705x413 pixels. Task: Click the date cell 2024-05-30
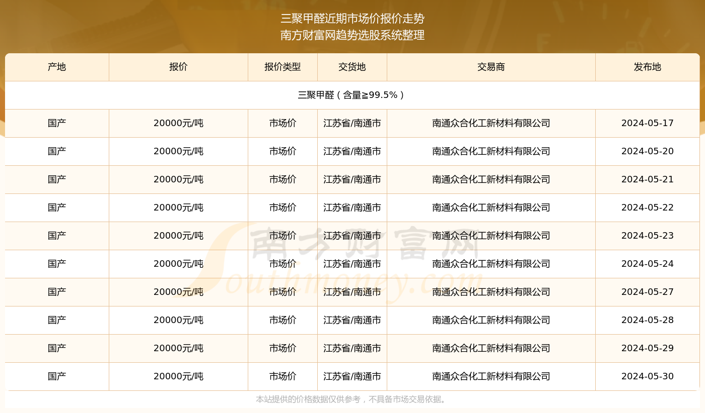648,376
